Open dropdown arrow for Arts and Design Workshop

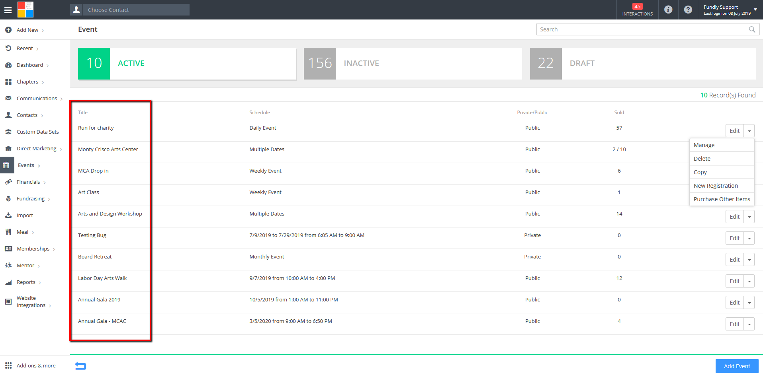pos(749,217)
